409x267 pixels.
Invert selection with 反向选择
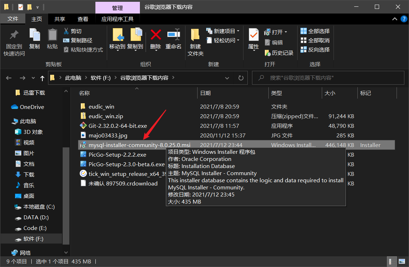(315, 49)
